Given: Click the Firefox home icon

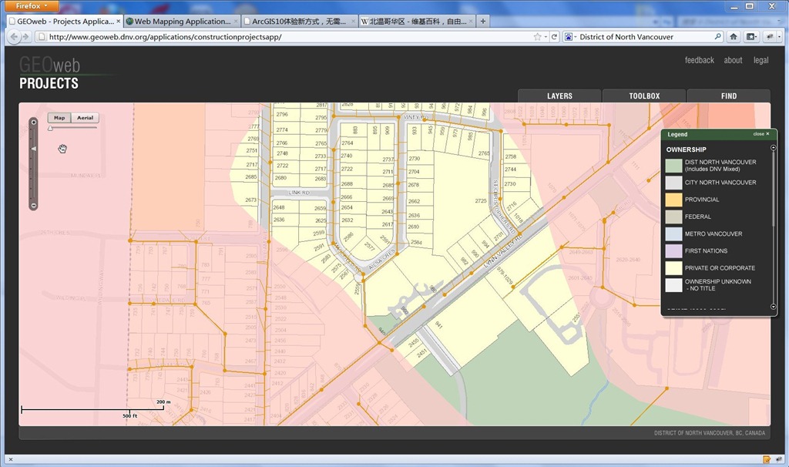Looking at the screenshot, I should point(734,37).
